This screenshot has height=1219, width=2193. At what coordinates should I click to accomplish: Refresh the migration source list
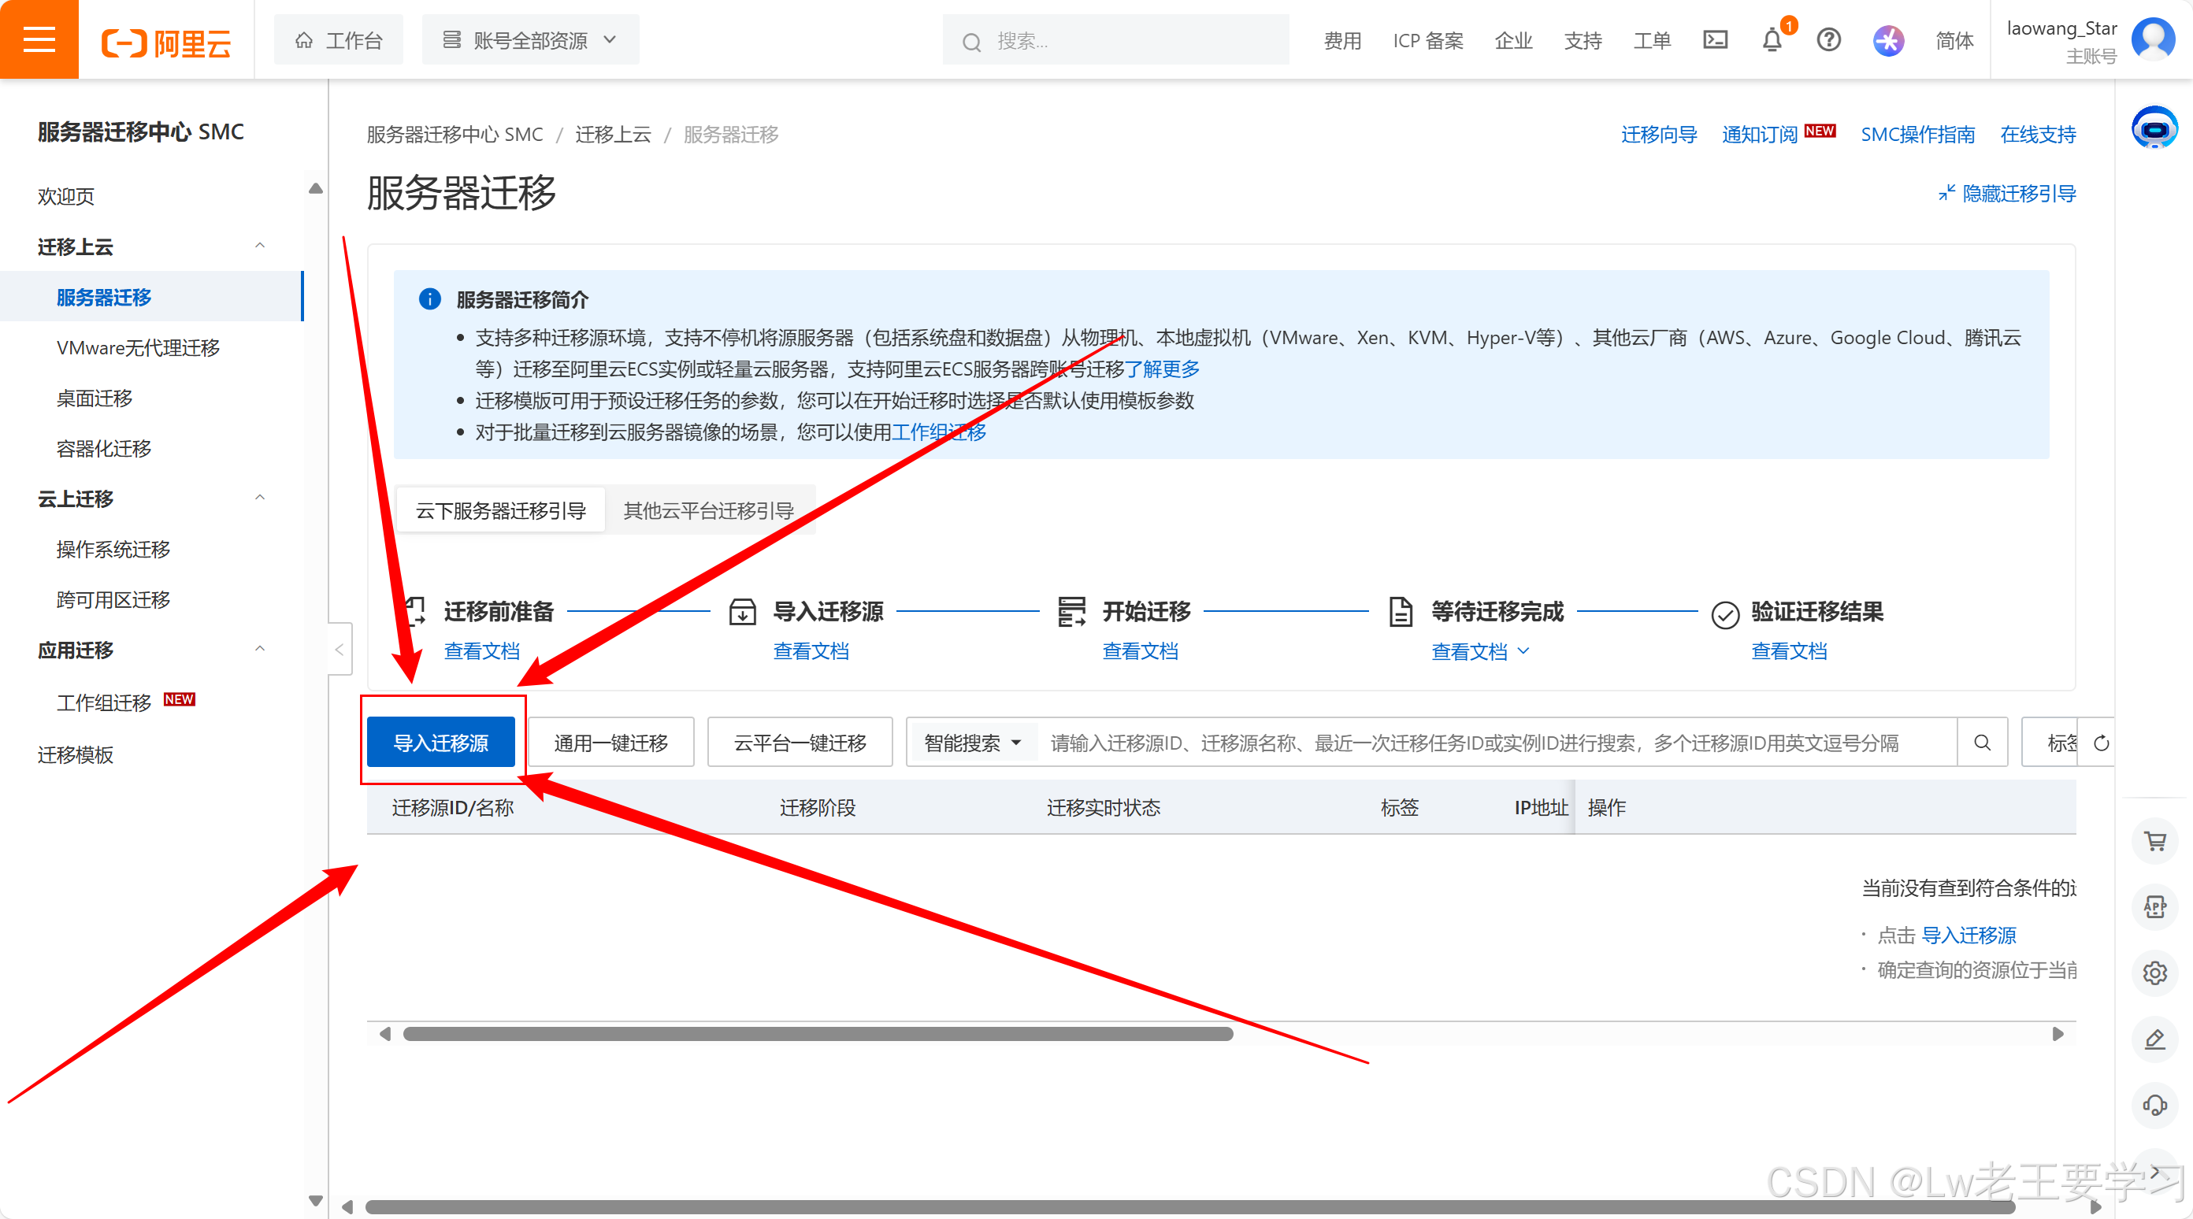pos(2101,743)
